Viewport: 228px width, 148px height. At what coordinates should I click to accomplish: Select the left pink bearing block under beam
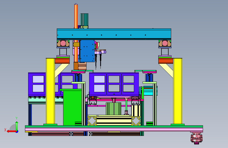coord(63,43)
